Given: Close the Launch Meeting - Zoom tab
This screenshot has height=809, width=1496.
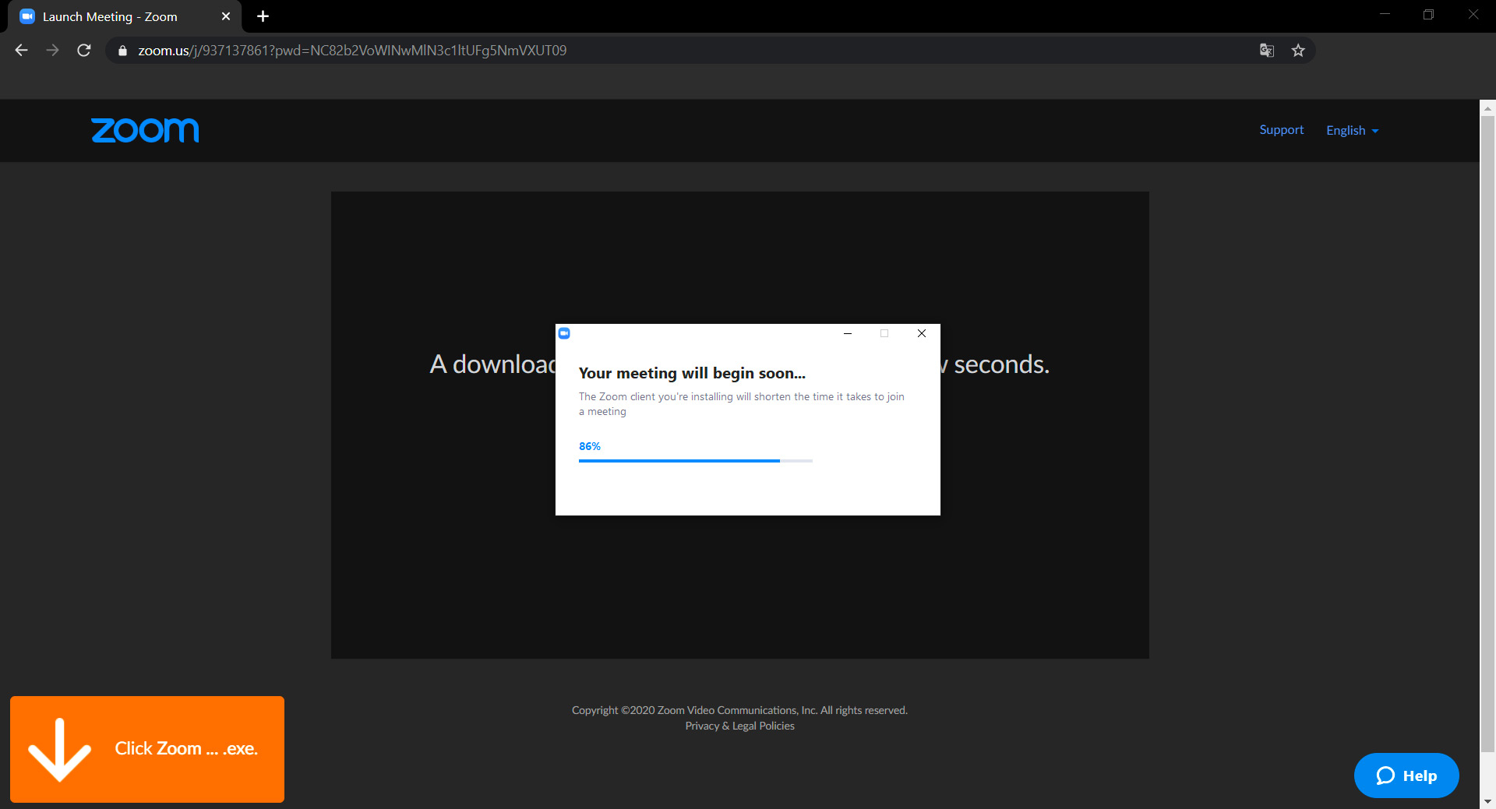Looking at the screenshot, I should click(226, 16).
